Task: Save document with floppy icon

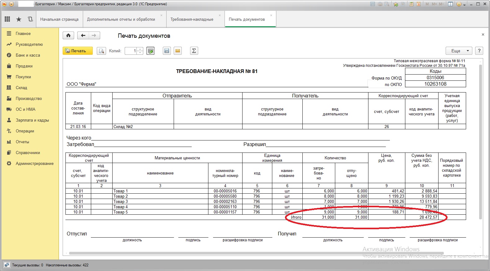Action: [167, 51]
